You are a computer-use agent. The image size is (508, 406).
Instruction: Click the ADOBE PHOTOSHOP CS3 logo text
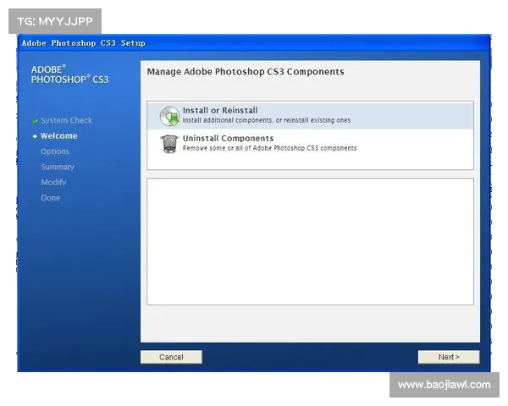(69, 74)
